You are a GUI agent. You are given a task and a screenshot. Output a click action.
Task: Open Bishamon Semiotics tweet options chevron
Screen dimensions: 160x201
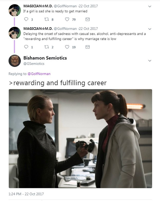[150, 61]
